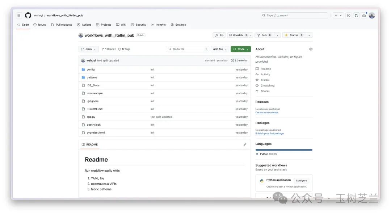Click the GitHub logo icon
The width and height of the screenshot is (391, 214).
[28, 16]
